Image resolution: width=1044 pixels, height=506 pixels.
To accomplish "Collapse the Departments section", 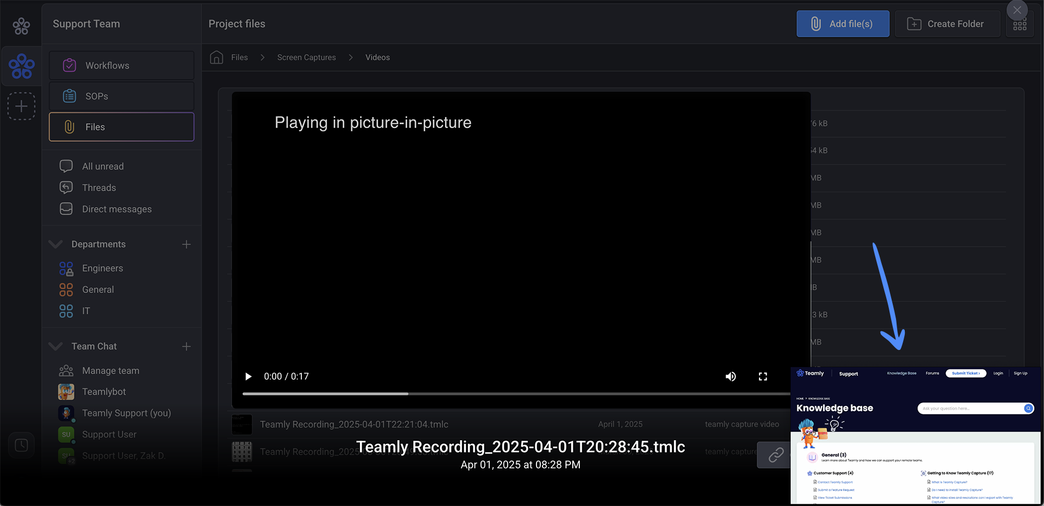I will click(x=55, y=244).
